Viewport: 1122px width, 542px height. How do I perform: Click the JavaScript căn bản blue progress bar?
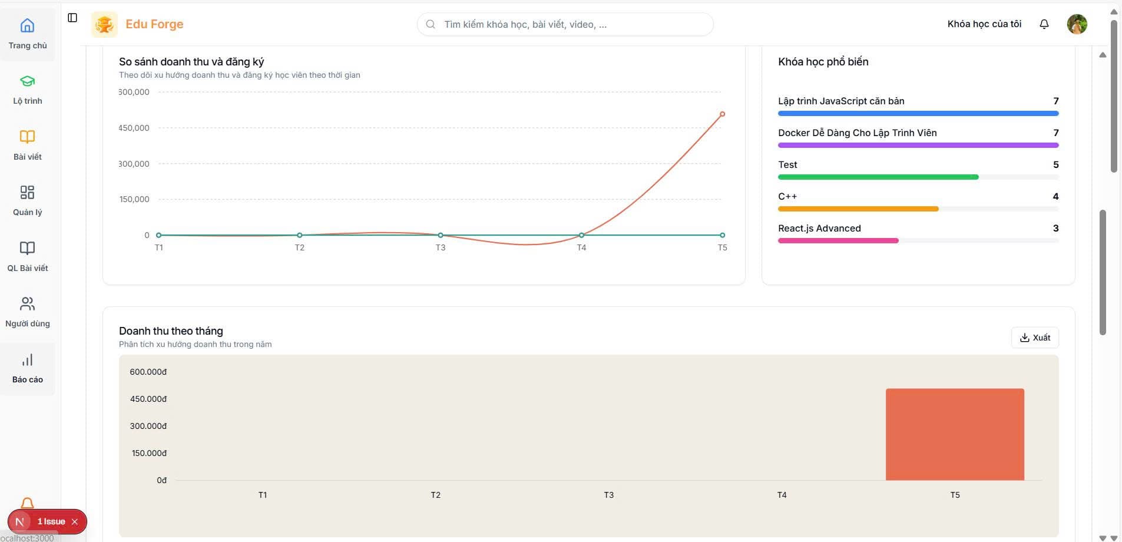[x=918, y=113]
